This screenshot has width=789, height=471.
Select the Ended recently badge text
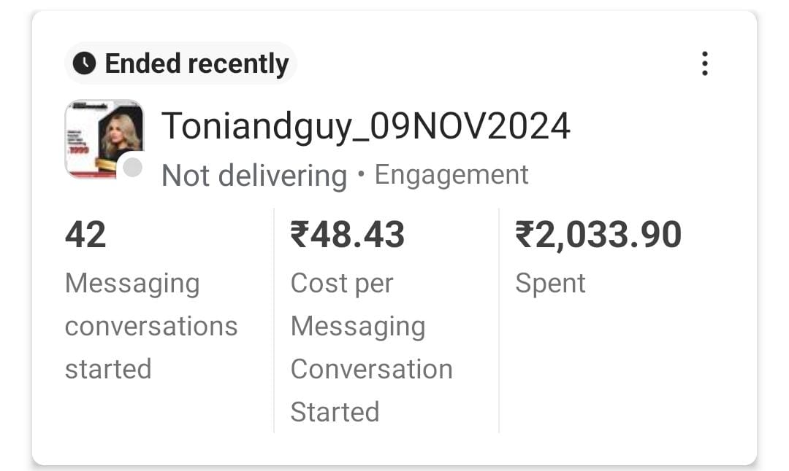click(x=197, y=63)
